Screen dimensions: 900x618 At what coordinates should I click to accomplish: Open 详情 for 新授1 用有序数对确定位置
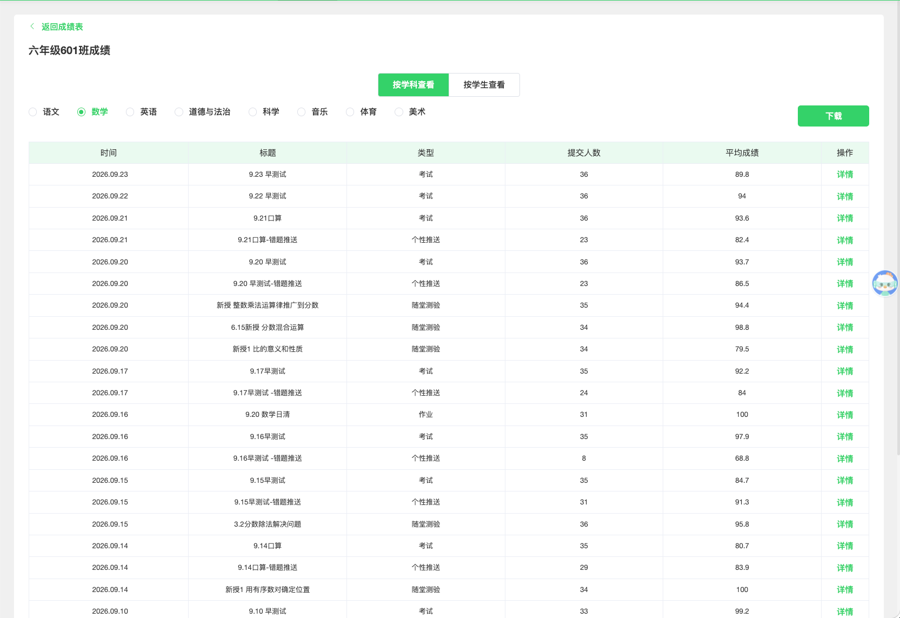click(x=845, y=589)
